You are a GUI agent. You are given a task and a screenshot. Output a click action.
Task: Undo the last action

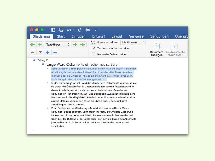69,30
